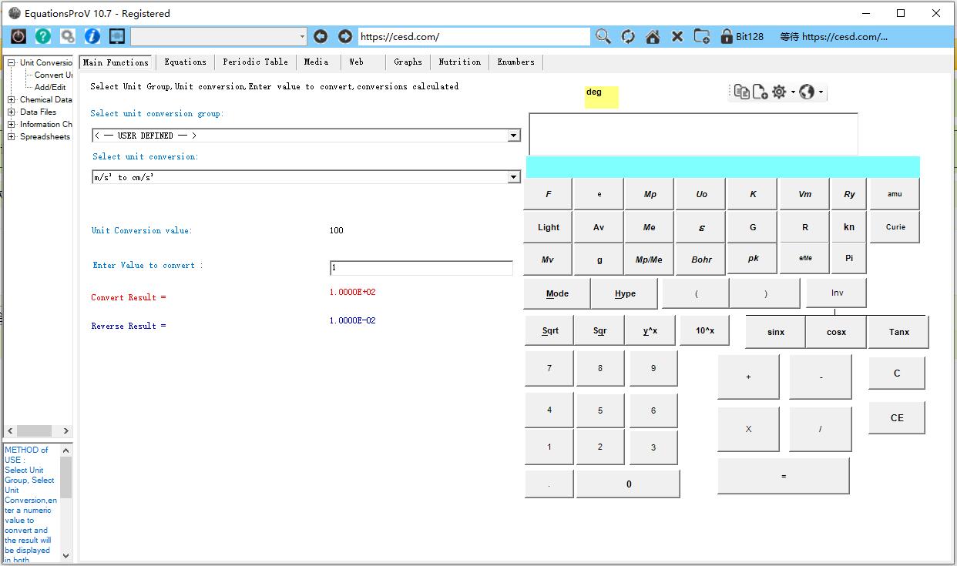Toggle the Inv button on the calculator
The image size is (957, 566).
(836, 293)
